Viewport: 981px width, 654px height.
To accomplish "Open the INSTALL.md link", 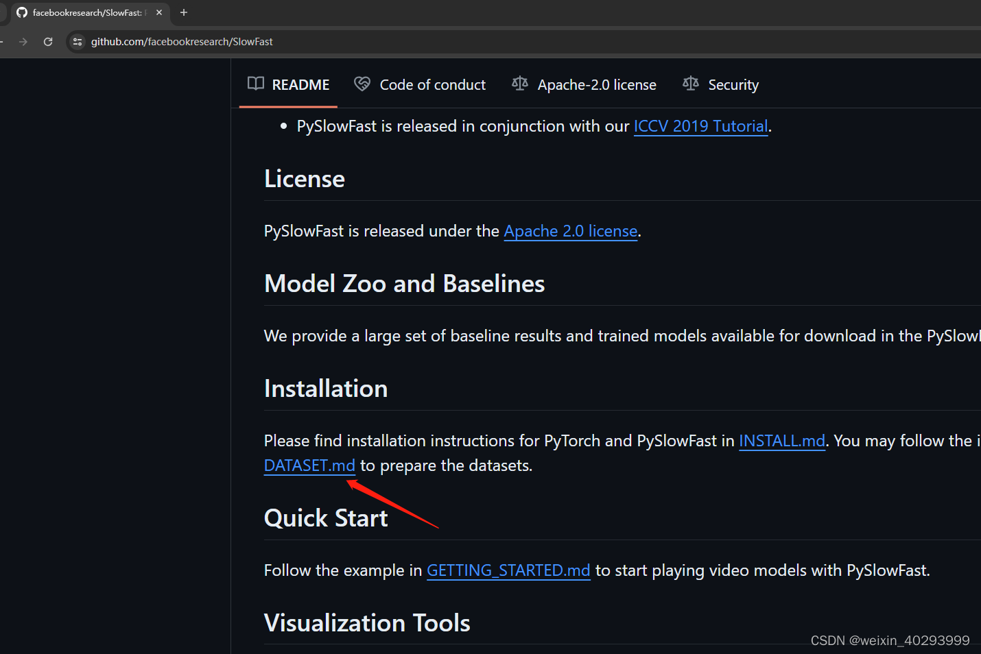I will [782, 441].
